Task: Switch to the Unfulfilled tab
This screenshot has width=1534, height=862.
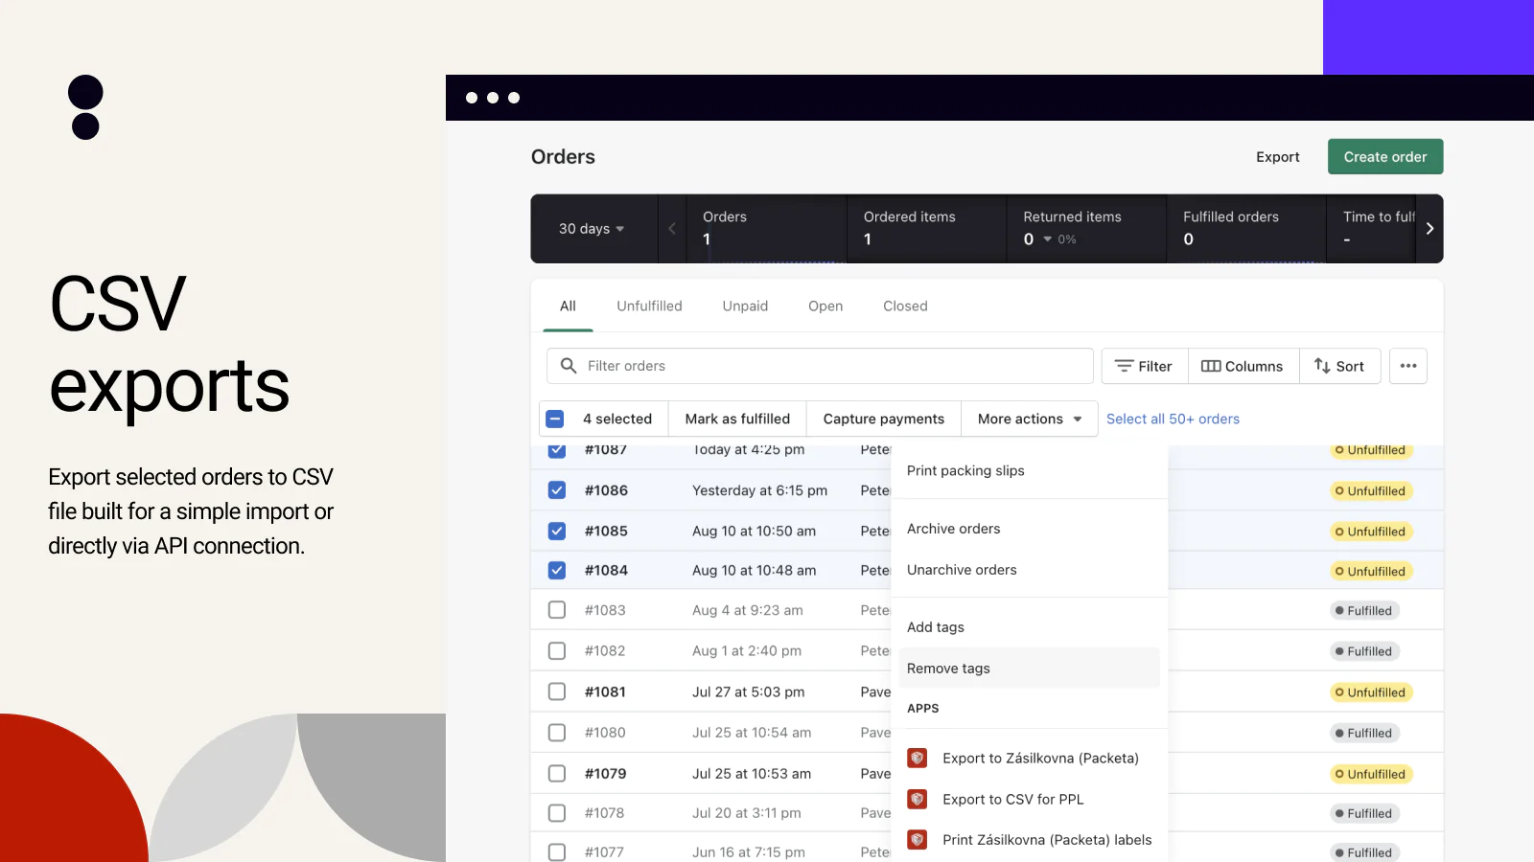Action: click(649, 306)
